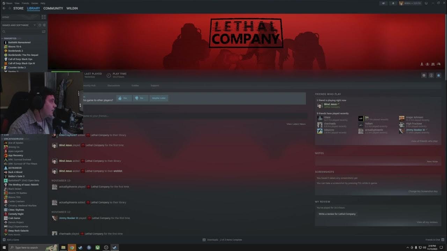Open Guides tab for Lethal Company
This screenshot has height=251, width=447.
135,85
